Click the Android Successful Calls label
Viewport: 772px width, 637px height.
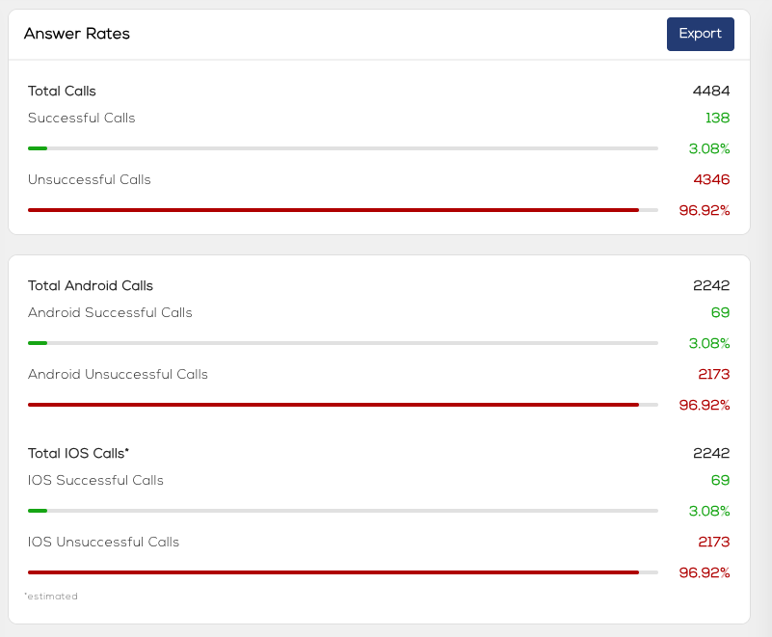110,313
